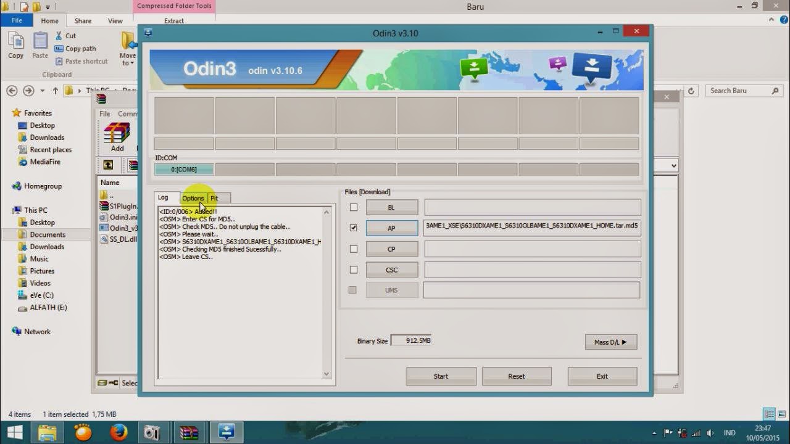Open the Pit tab in Odin
This screenshot has height=444, width=790.
pyautogui.click(x=214, y=198)
